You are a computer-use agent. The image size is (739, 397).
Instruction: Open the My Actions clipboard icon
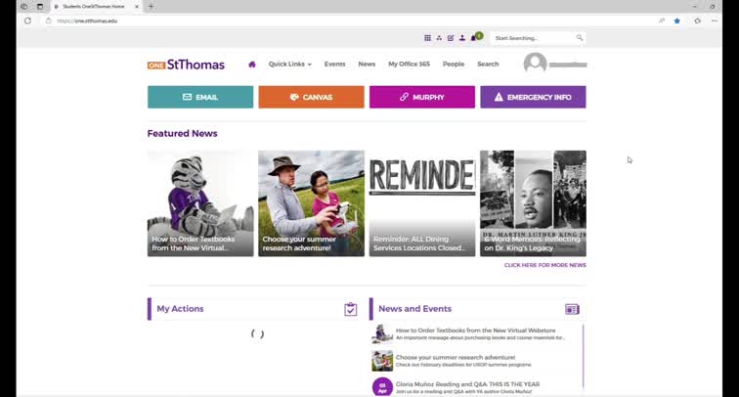click(x=351, y=309)
